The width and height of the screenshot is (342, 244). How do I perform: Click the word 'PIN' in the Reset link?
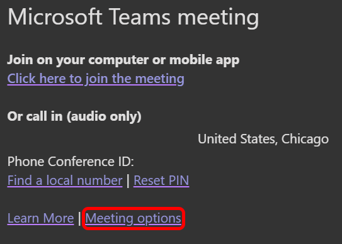(179, 180)
